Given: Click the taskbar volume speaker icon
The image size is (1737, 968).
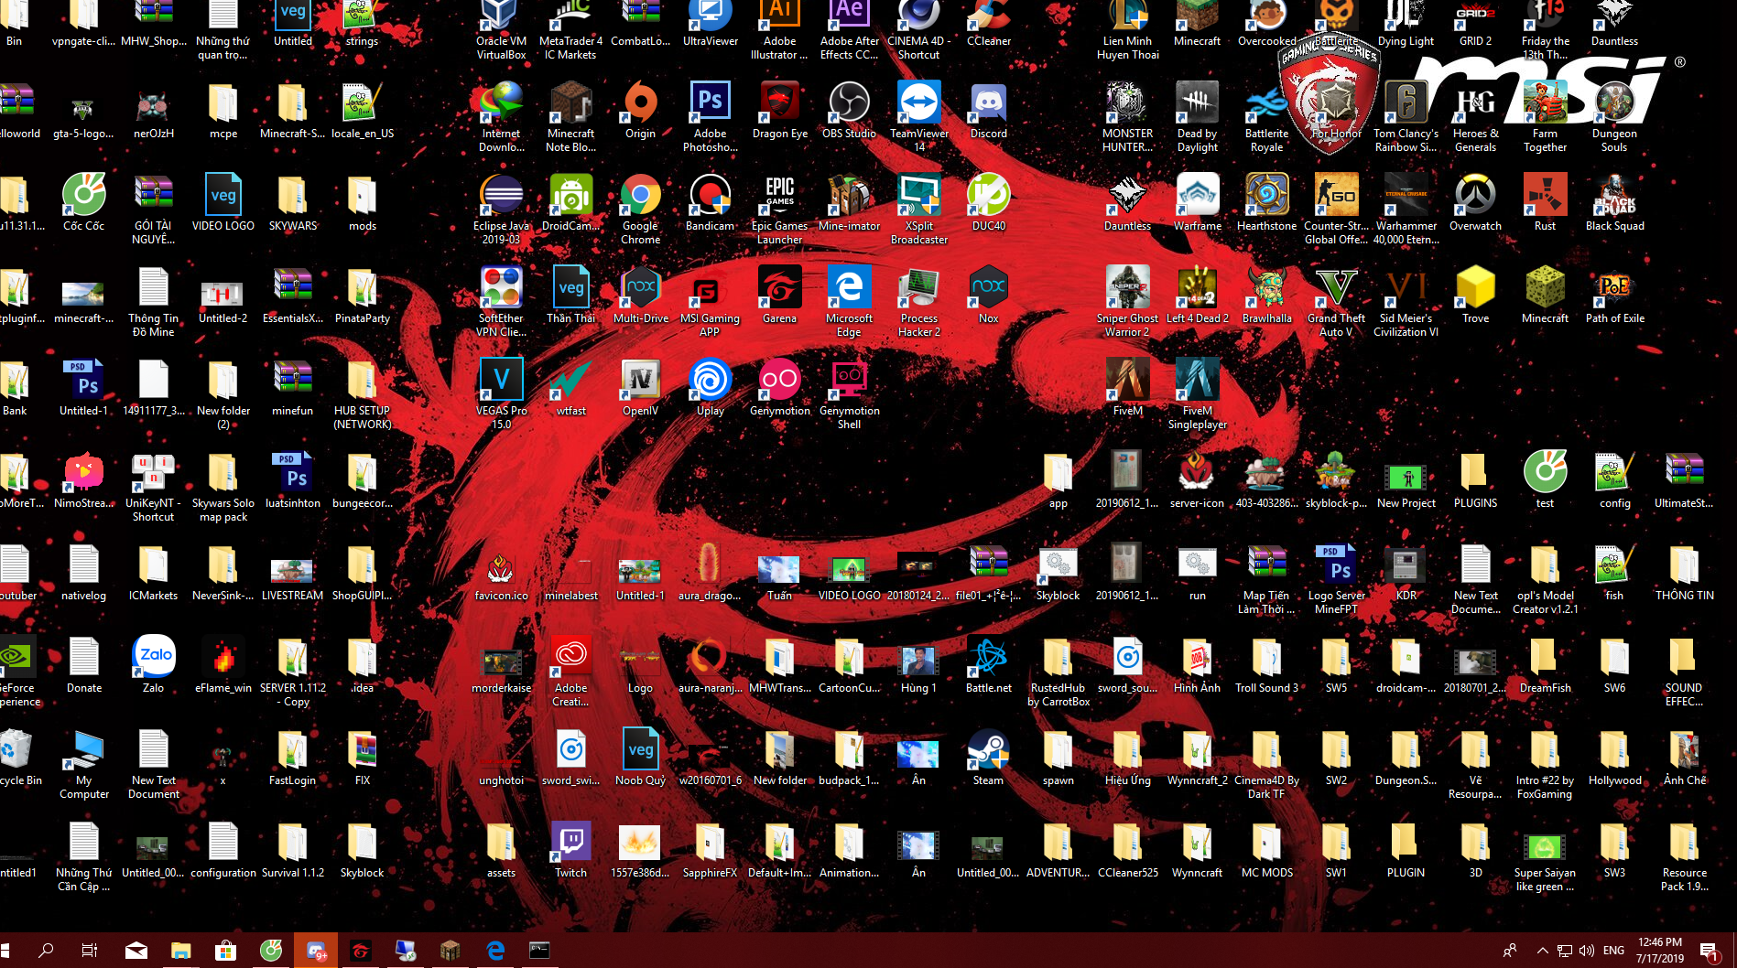Looking at the screenshot, I should click(1587, 951).
